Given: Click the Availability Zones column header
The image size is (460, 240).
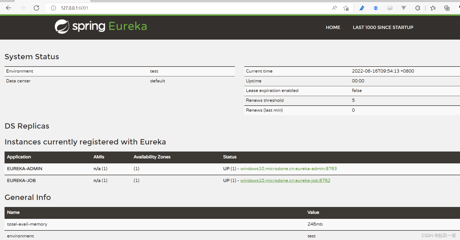Looking at the screenshot, I should [x=152, y=157].
